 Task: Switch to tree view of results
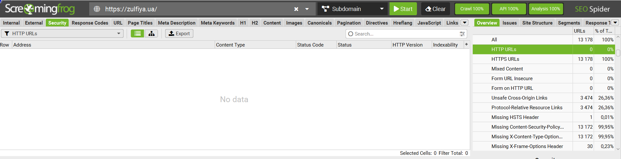pos(151,34)
